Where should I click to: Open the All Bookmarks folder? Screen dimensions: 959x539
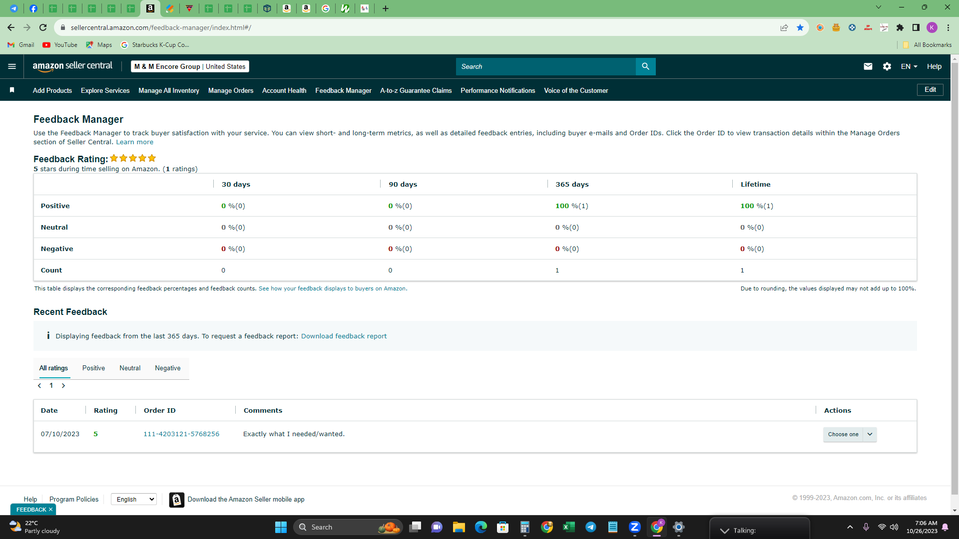click(927, 45)
